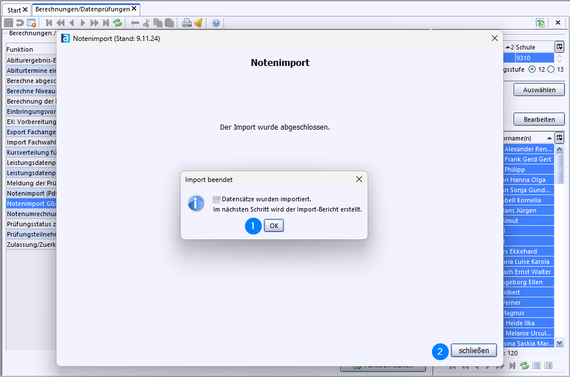Select Jahrgangsstufe 13 radio button
Viewport: 570px width, 377px height.
[551, 69]
